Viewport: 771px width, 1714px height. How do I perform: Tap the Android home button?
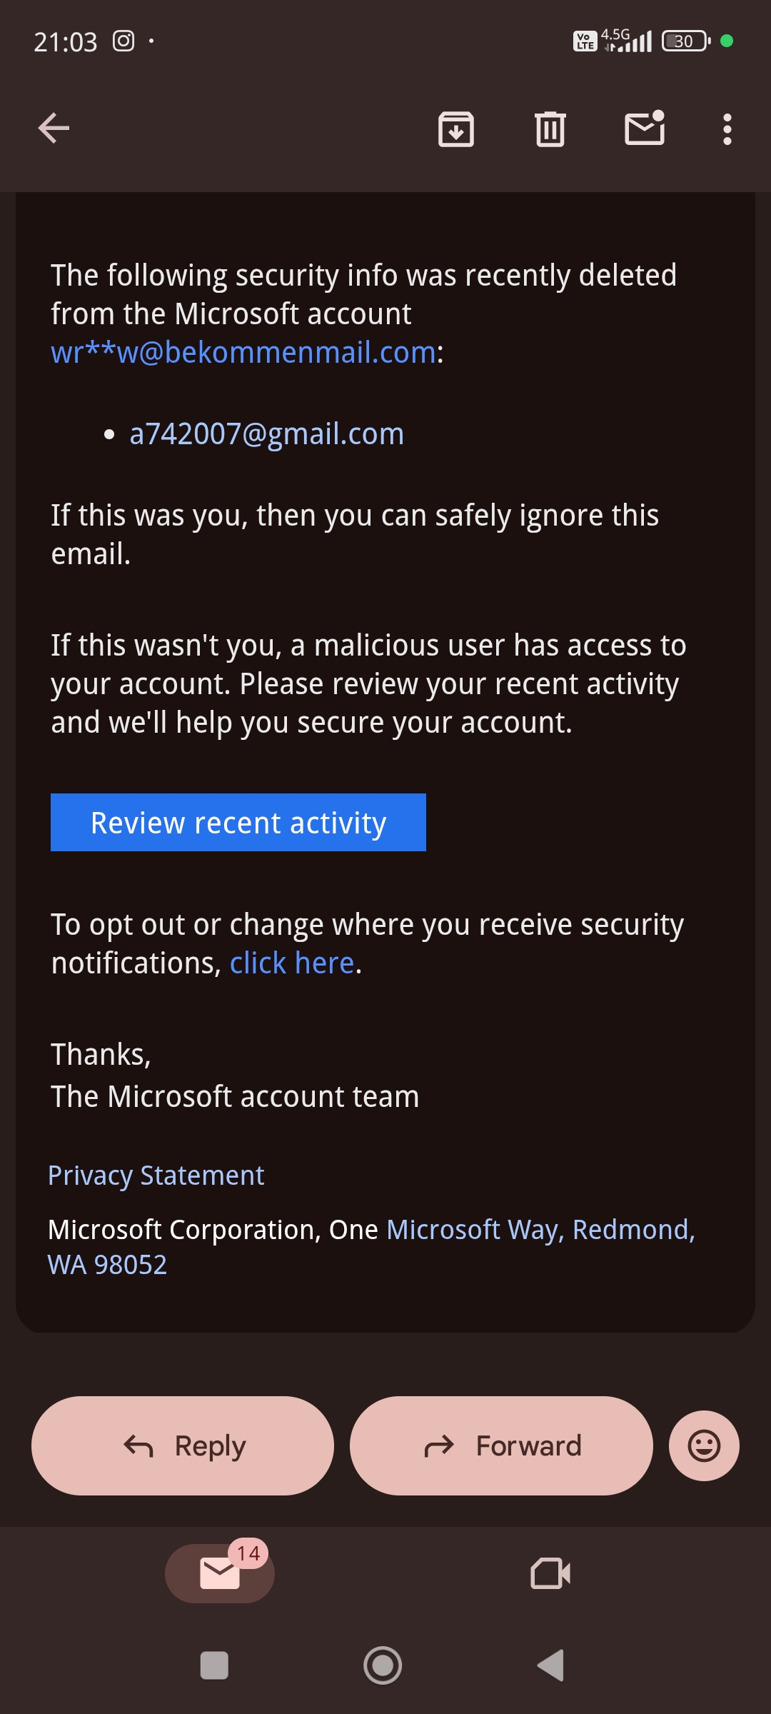coord(383,1665)
